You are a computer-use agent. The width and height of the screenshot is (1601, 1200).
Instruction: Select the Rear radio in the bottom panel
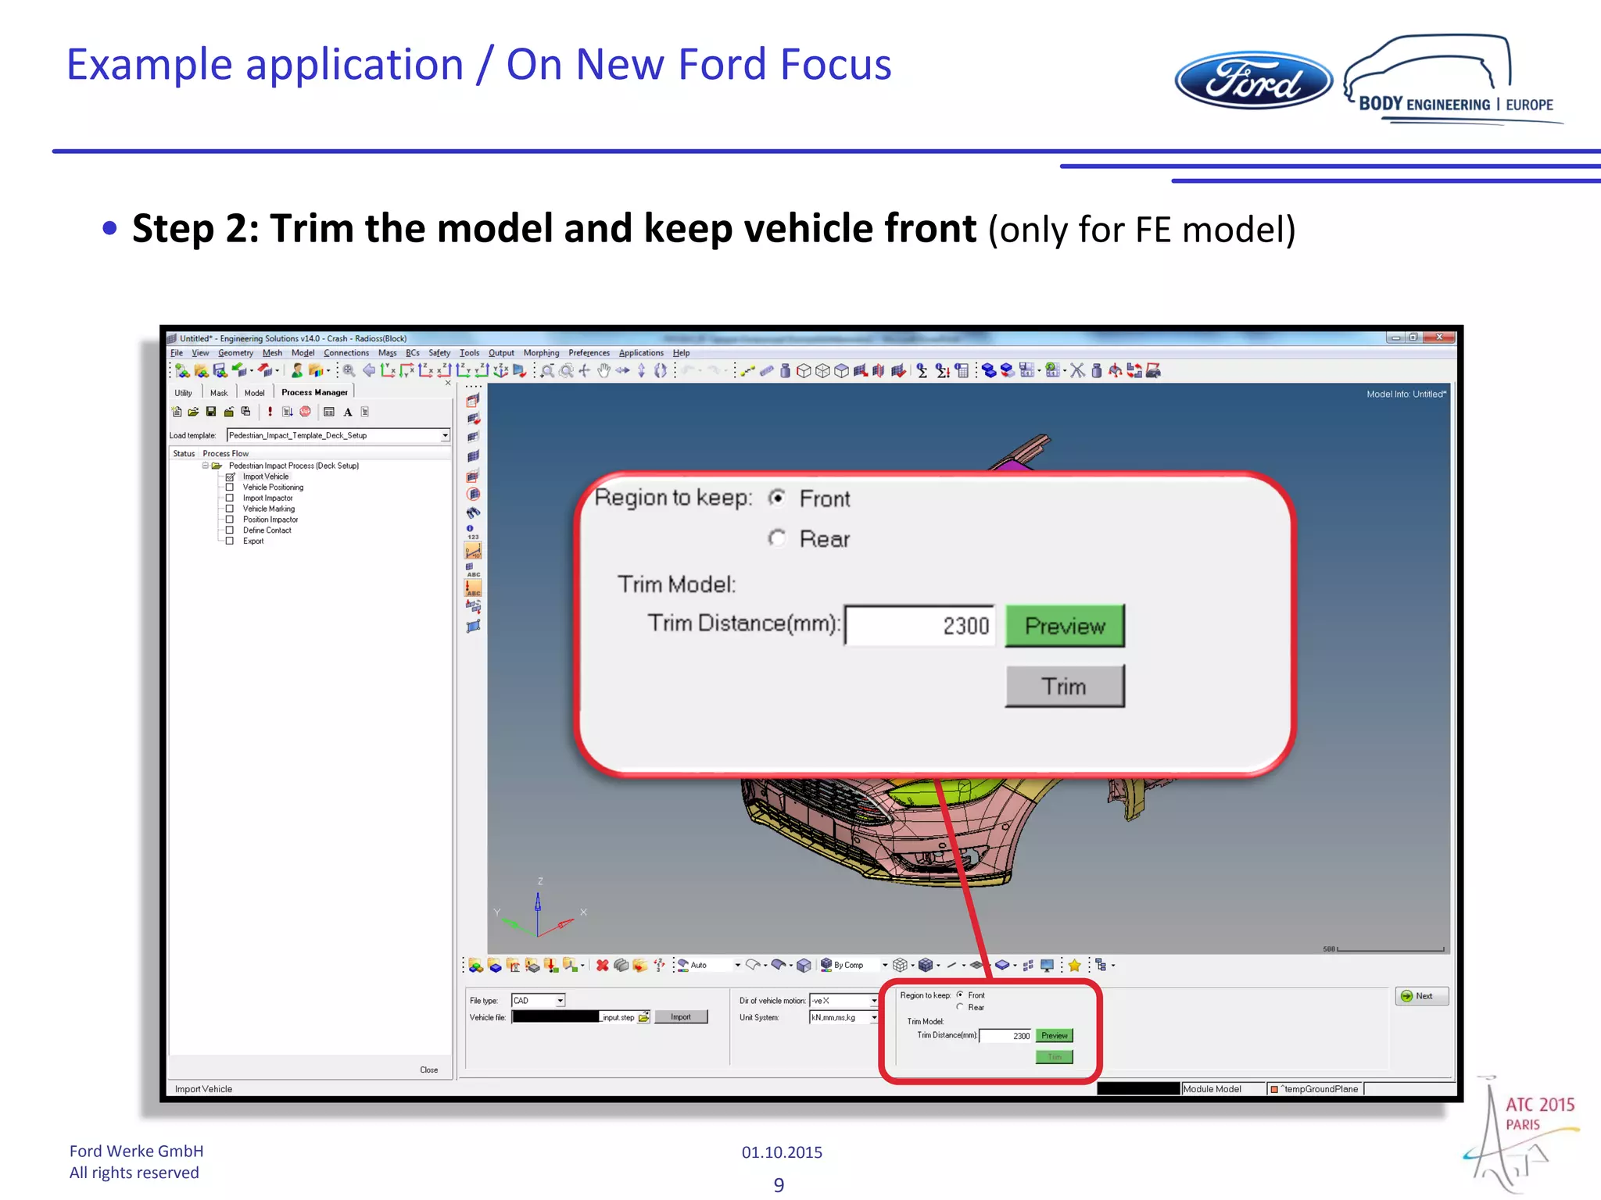pos(960,1007)
